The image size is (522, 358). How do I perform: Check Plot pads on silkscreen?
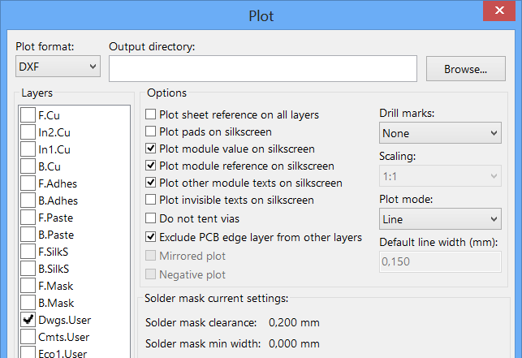click(x=151, y=132)
